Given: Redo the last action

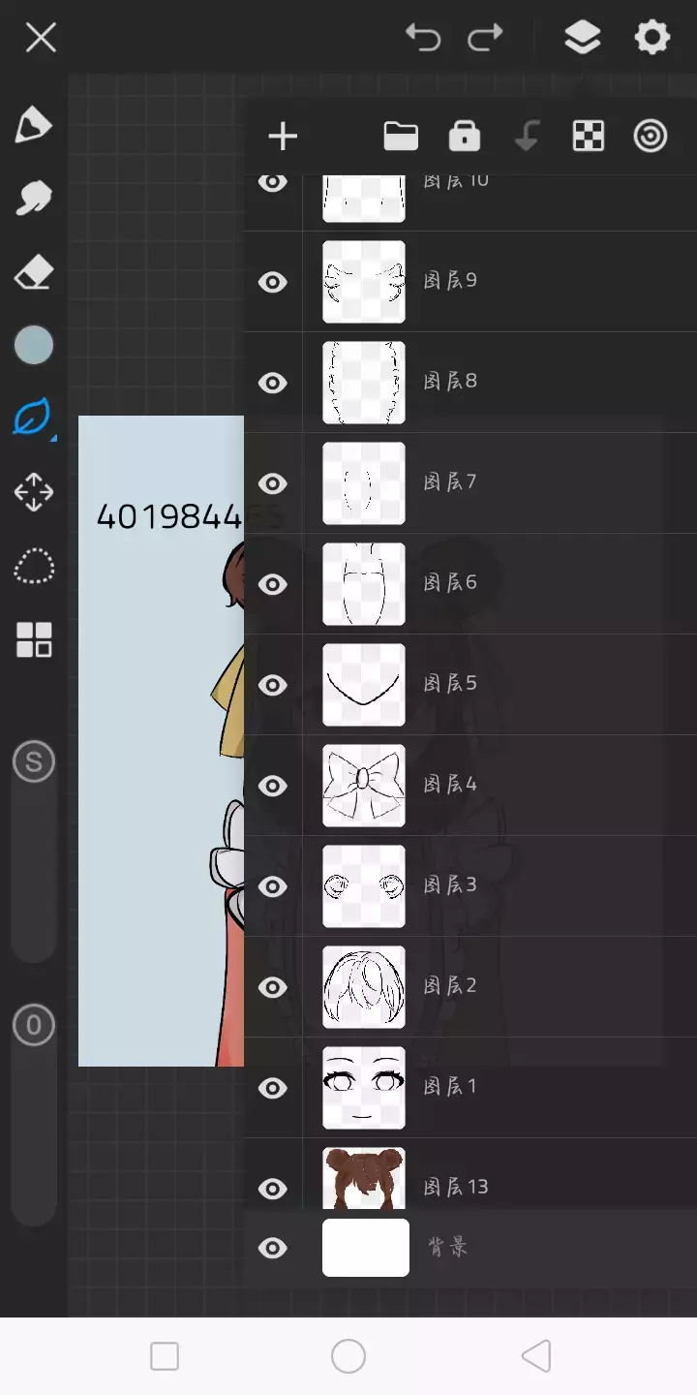Looking at the screenshot, I should (x=485, y=38).
